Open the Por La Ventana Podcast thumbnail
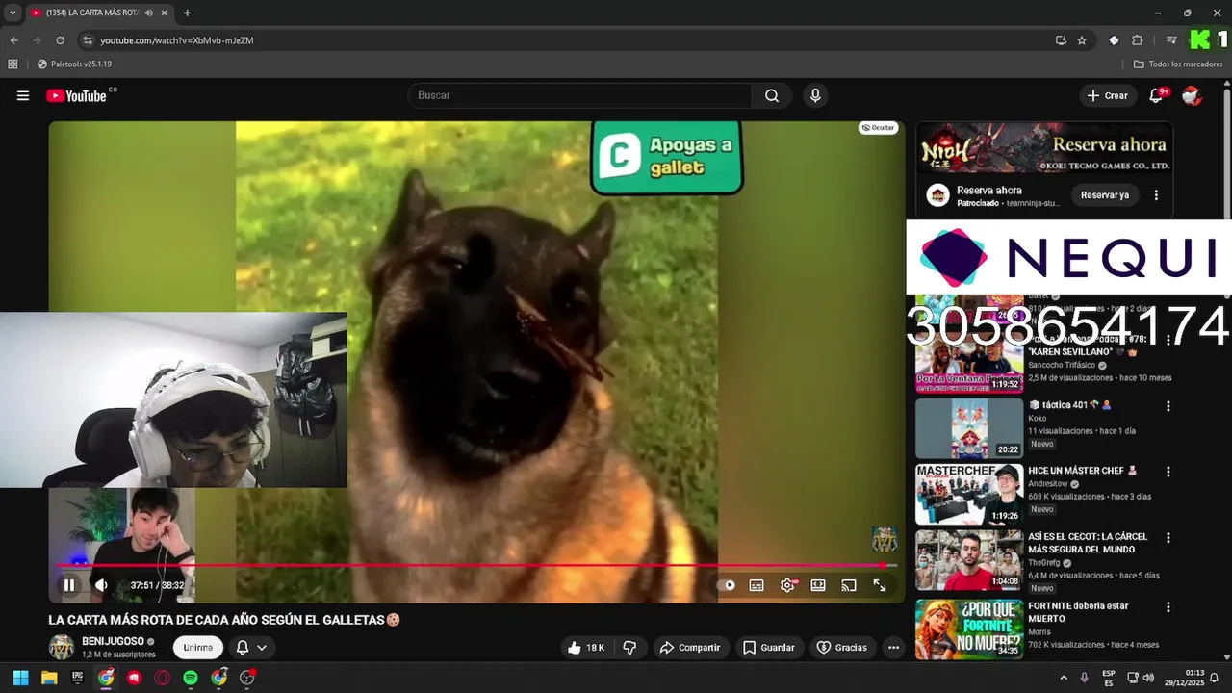 [968, 364]
